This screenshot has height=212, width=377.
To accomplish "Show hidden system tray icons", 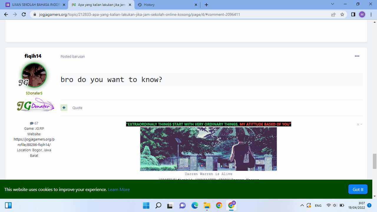I will [x=302, y=206].
